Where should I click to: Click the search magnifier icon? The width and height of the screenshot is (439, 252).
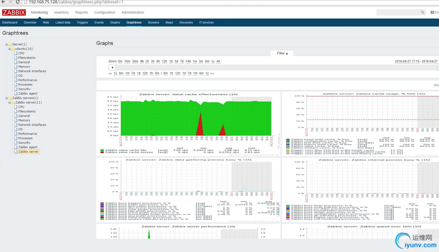click(x=422, y=13)
